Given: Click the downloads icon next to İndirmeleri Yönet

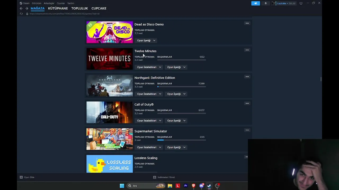Looking at the screenshot, I should pos(154,177).
